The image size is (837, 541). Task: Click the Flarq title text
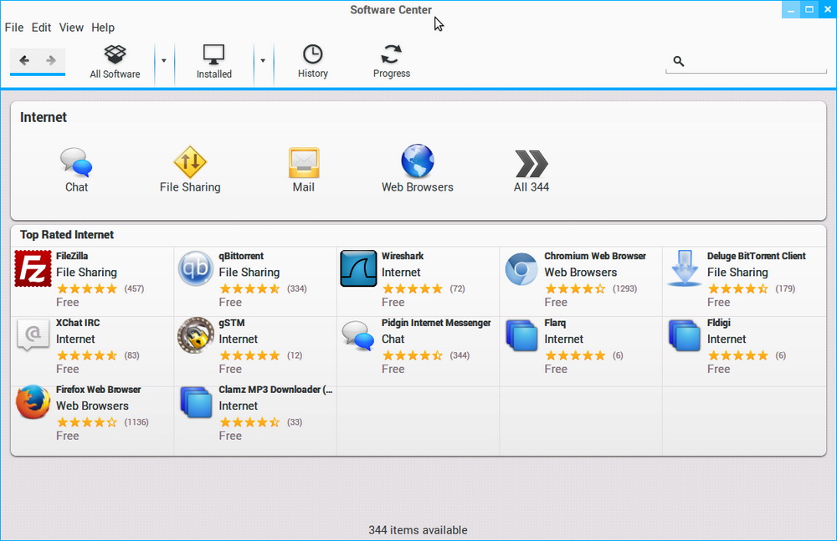click(x=555, y=323)
